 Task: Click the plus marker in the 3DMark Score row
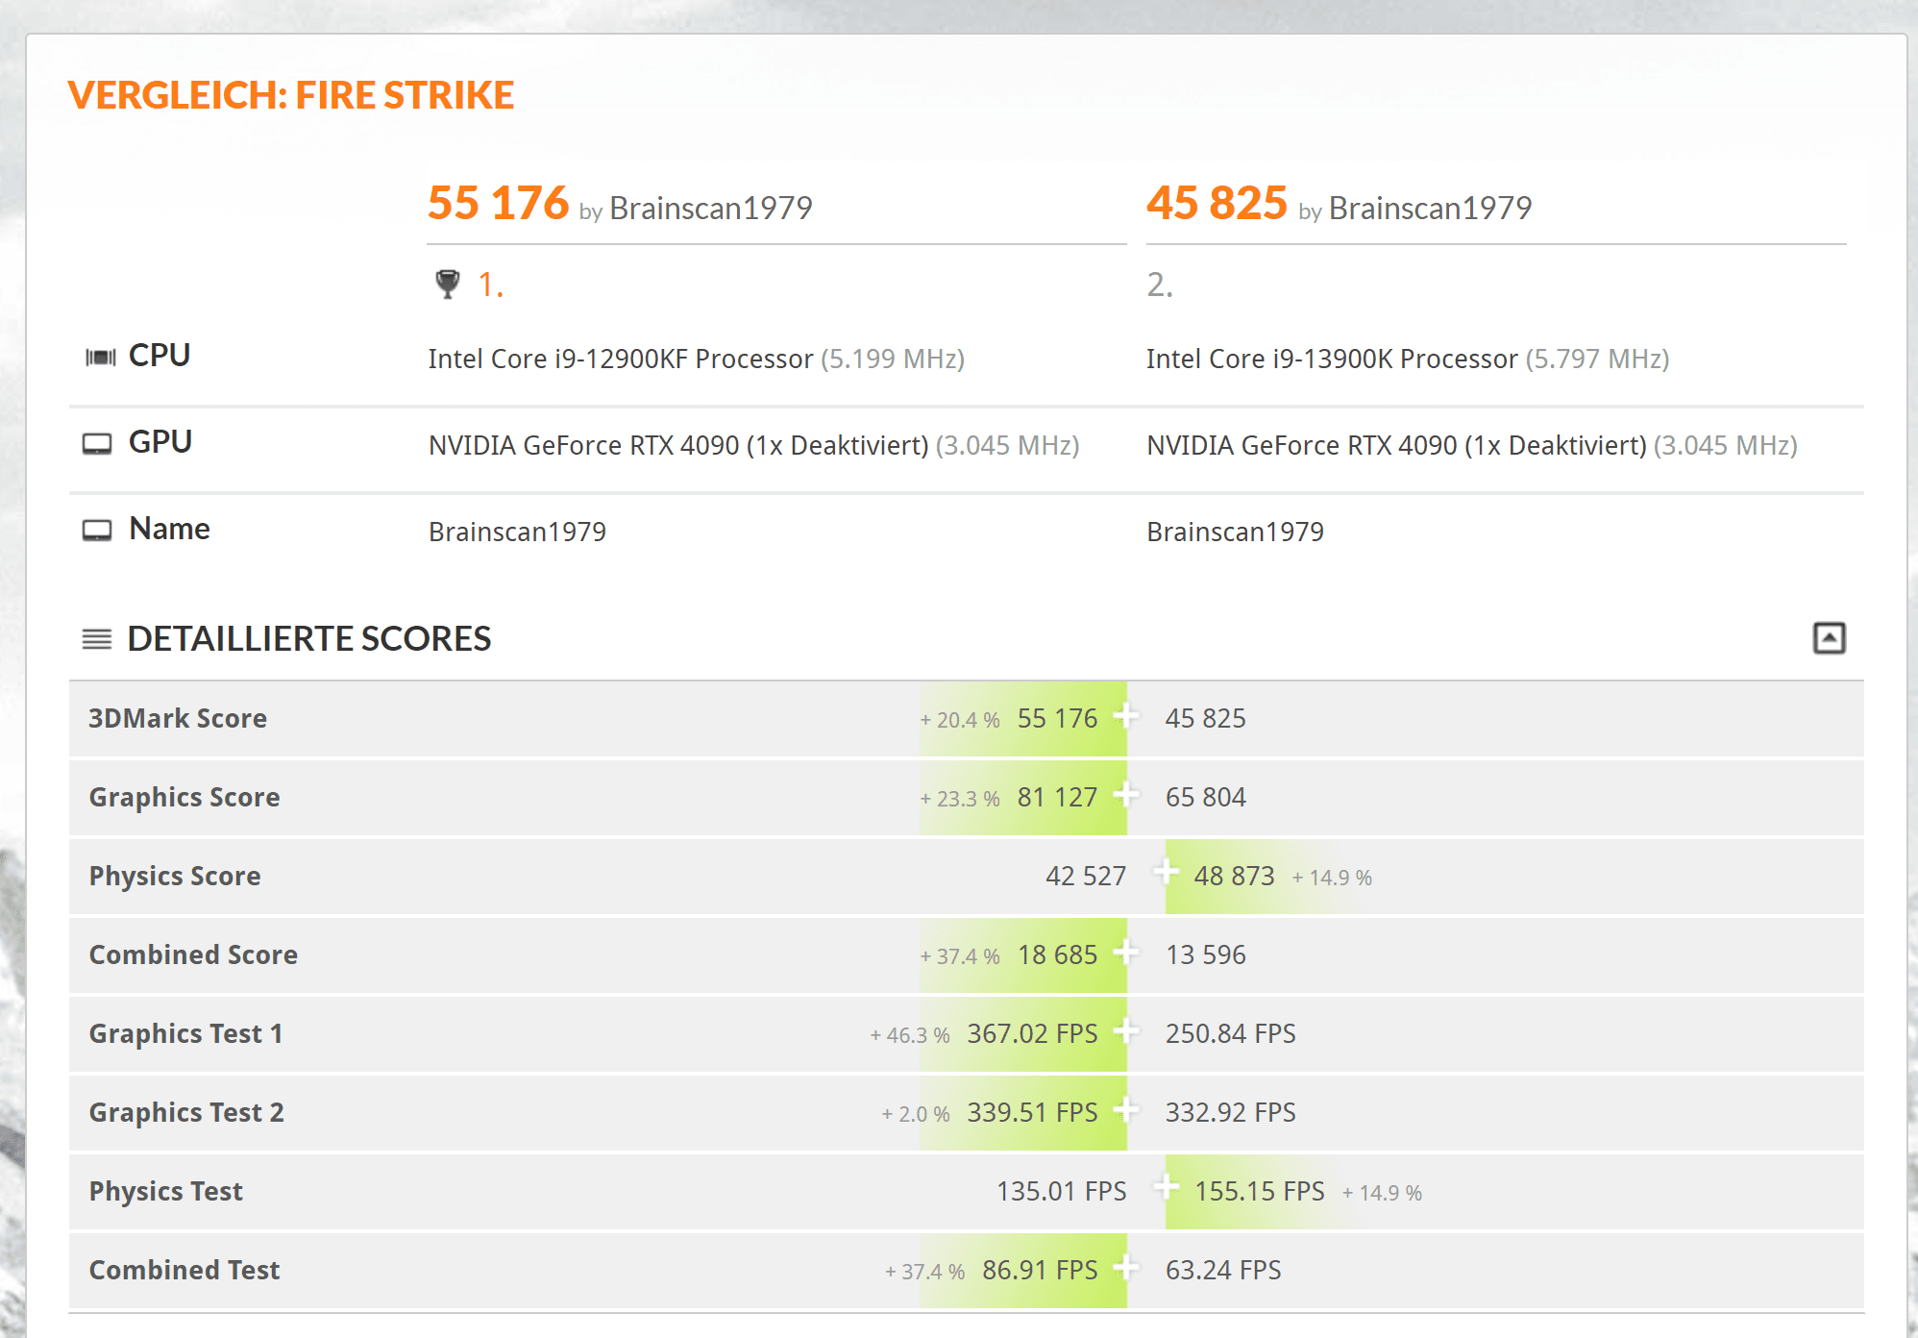[x=1125, y=716]
